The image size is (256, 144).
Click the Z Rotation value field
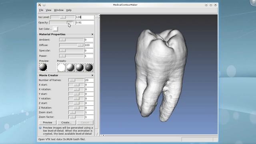click(x=89, y=108)
